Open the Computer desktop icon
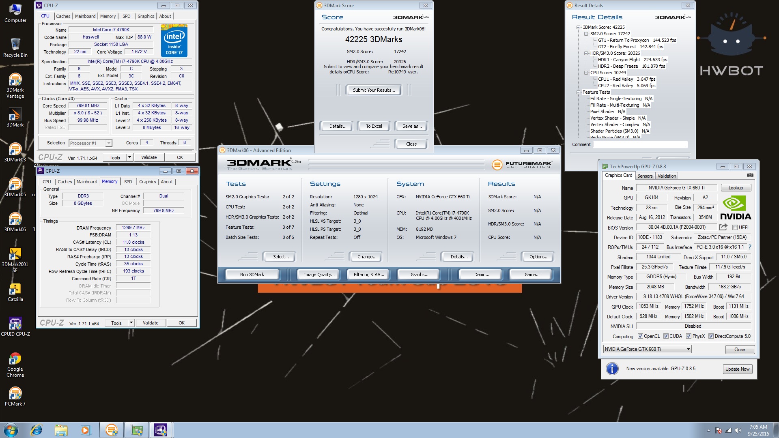This screenshot has height=438, width=779. pos(15,13)
